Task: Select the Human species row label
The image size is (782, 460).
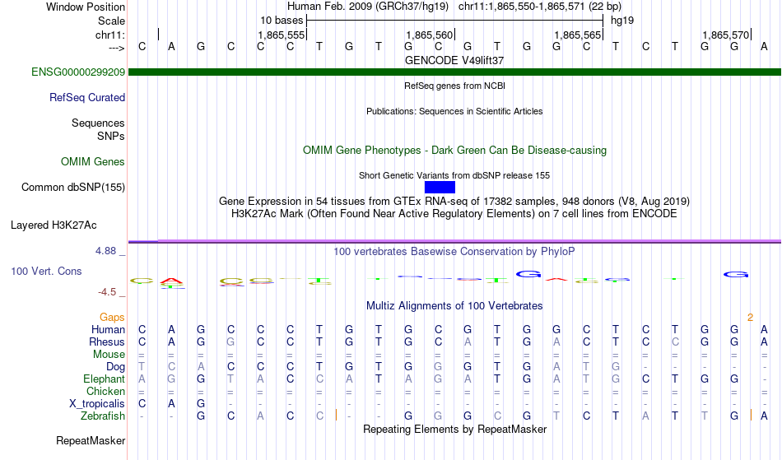Action: (108, 329)
